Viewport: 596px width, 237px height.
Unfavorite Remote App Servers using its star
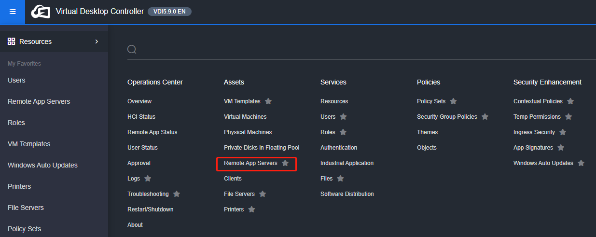285,163
